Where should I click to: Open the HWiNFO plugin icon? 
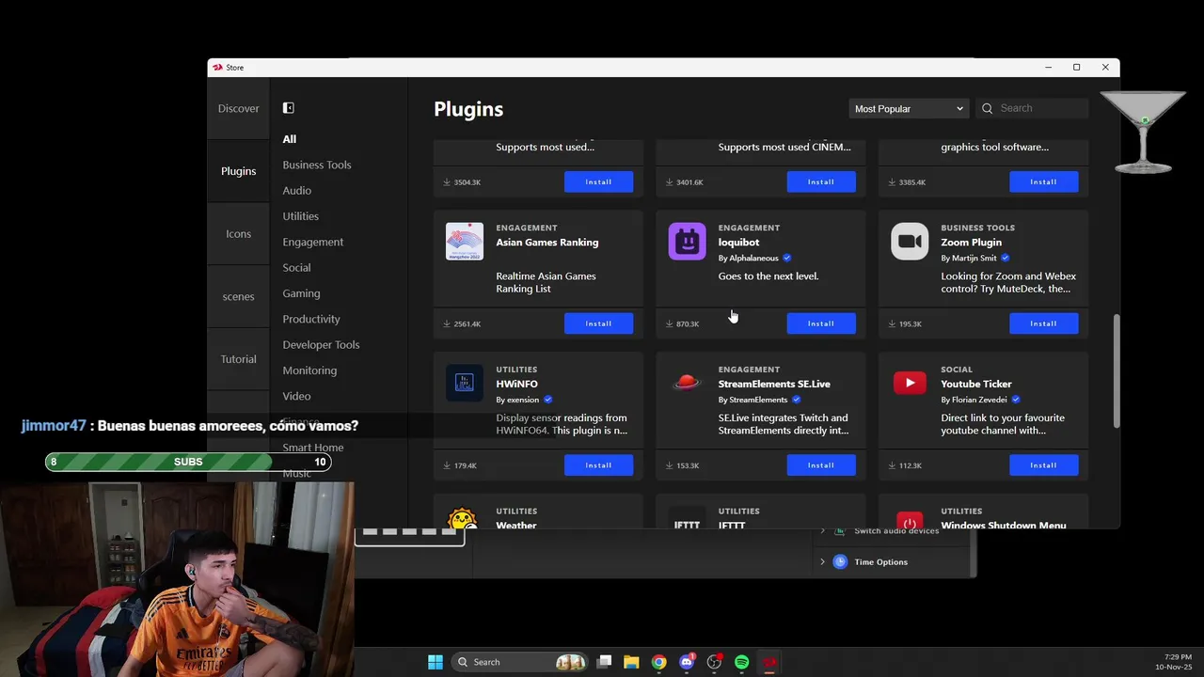[x=464, y=383]
